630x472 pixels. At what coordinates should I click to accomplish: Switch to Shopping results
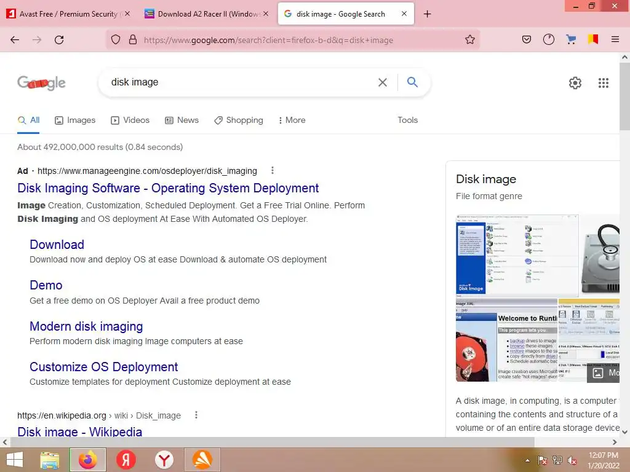(x=239, y=120)
